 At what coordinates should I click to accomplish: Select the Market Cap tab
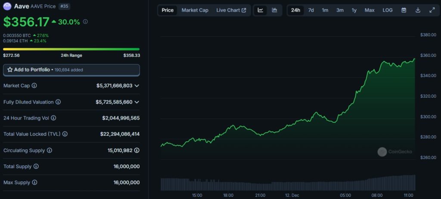tap(195, 10)
